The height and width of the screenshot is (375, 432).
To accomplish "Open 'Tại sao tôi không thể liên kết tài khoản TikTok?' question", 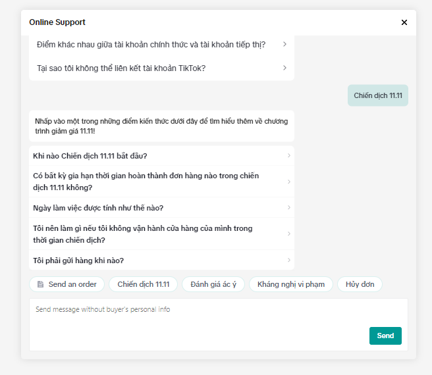I will (x=121, y=68).
